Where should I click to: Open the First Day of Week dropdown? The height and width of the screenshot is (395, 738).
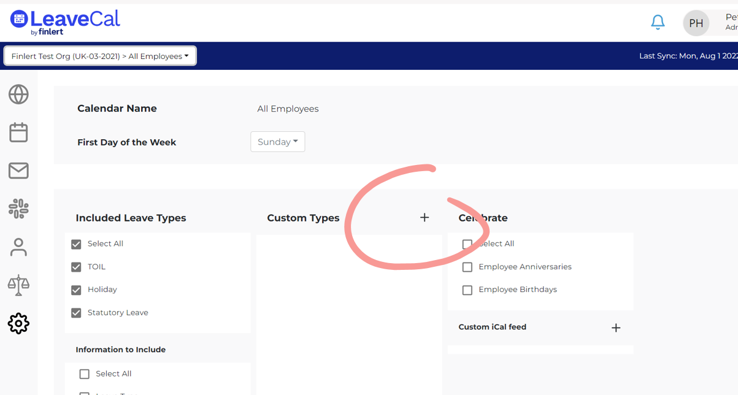[x=277, y=142]
